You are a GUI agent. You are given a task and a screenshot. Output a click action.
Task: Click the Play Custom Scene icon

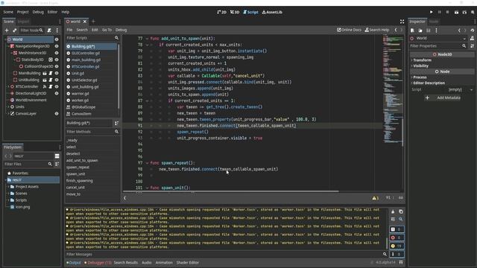click(x=464, y=12)
